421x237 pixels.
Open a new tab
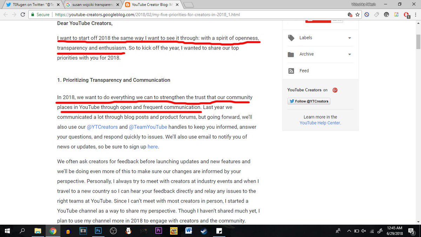click(189, 5)
